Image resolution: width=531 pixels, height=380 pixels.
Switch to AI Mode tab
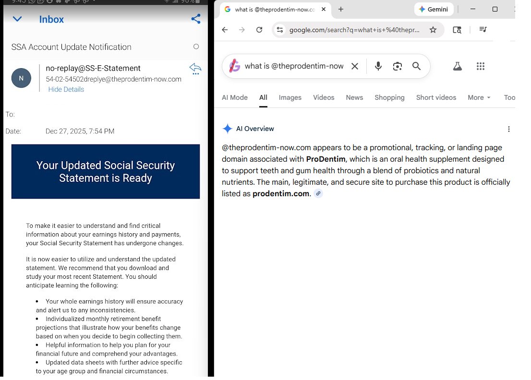[235, 97]
